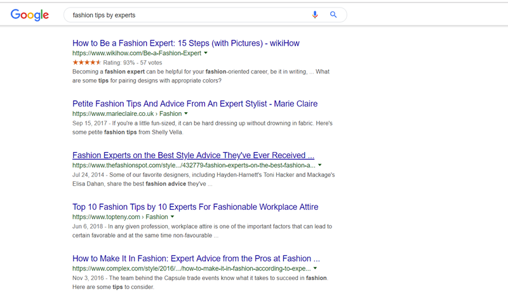Click the five-star rating under wikiHow result

coord(86,63)
